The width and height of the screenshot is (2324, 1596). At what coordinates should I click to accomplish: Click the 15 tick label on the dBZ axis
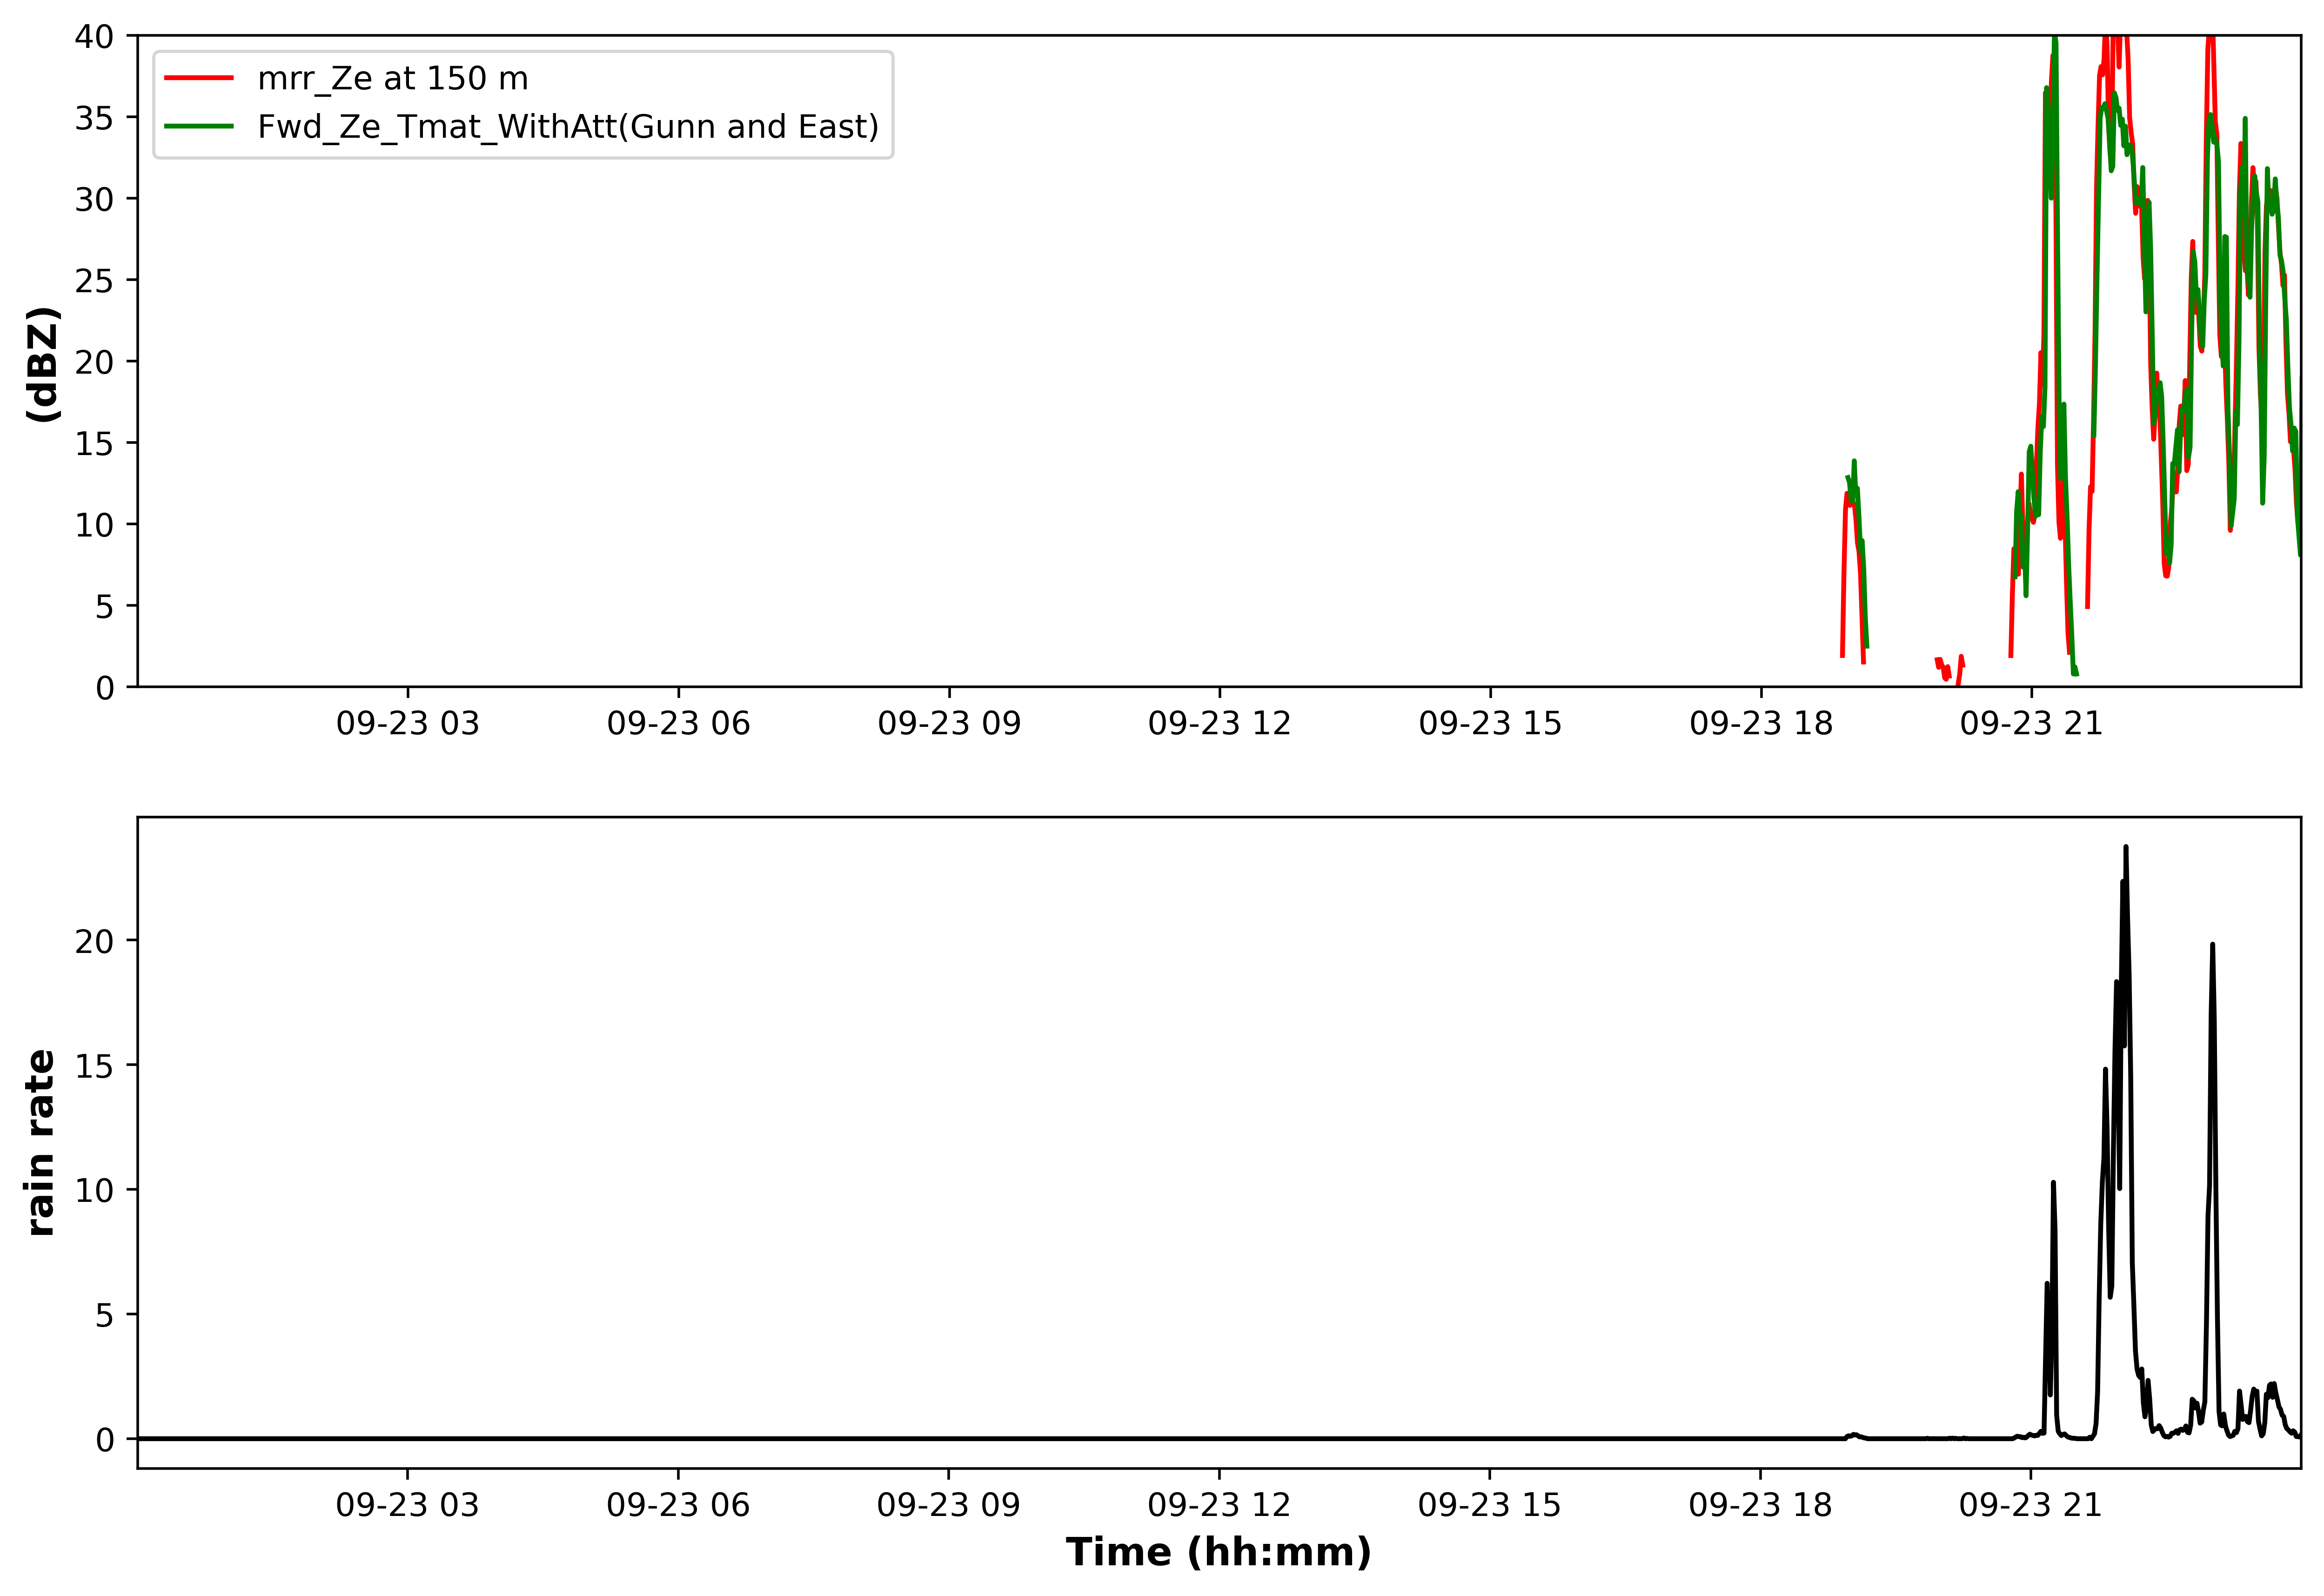[94, 443]
